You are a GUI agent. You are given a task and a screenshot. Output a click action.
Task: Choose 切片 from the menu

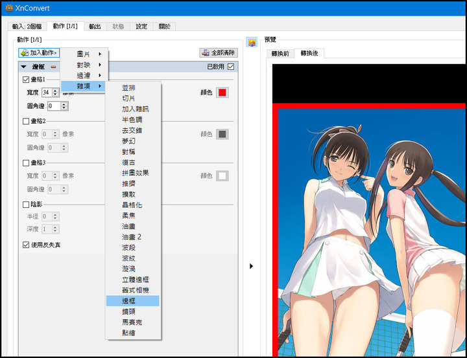pyautogui.click(x=133, y=98)
